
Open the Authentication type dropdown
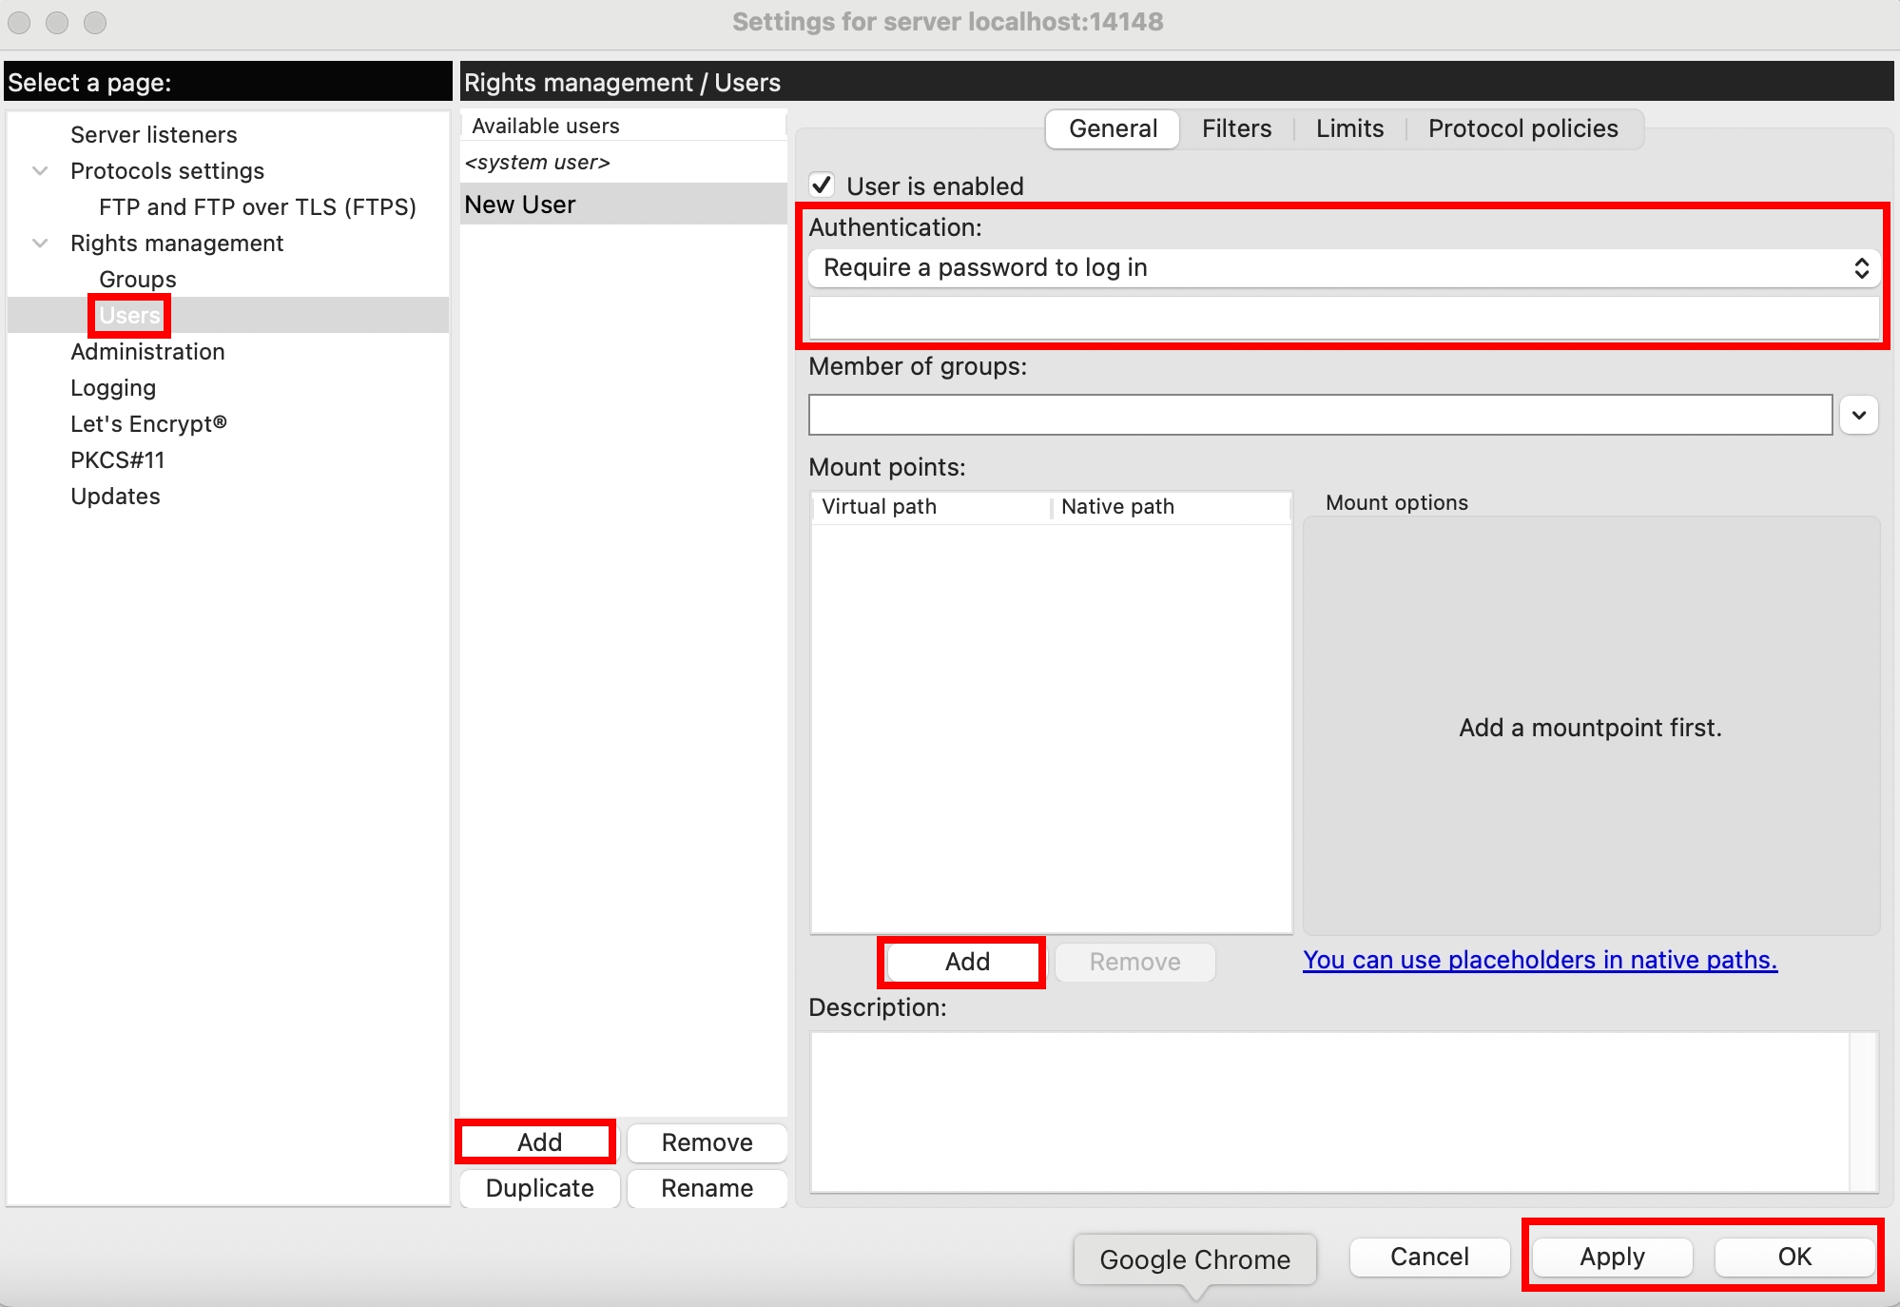[1343, 268]
